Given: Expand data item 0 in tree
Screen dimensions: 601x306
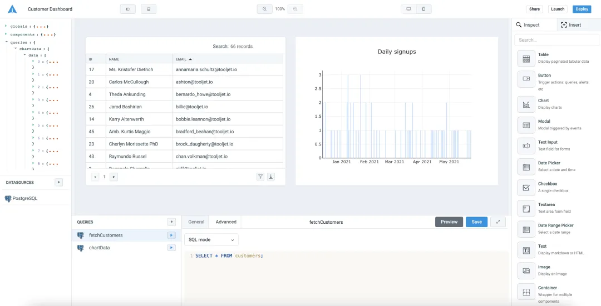Looking at the screenshot, I should click(x=33, y=61).
